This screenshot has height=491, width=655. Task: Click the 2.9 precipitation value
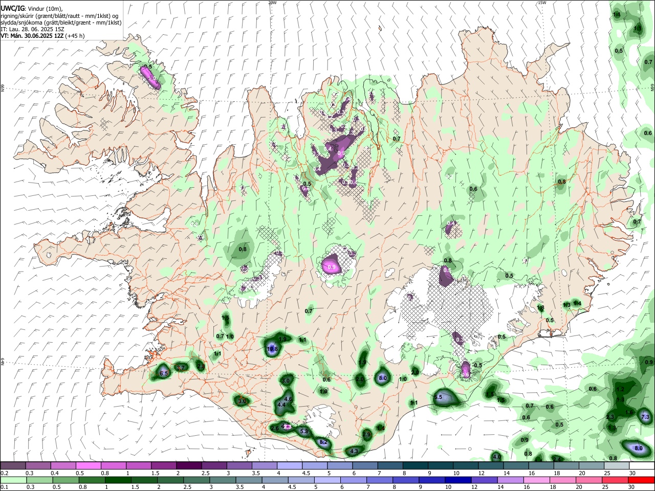click(x=366, y=434)
